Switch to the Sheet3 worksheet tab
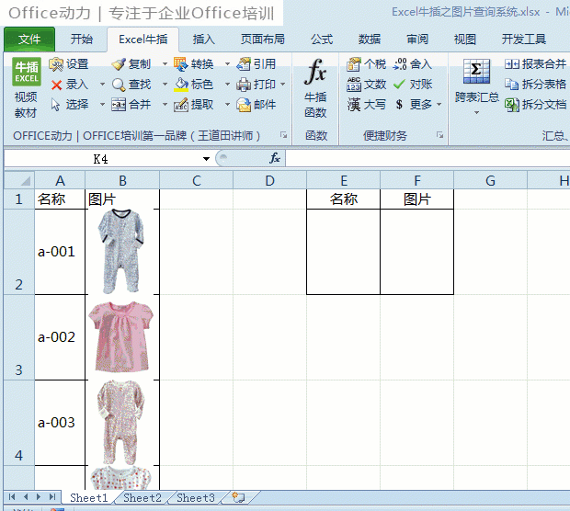This screenshot has height=511, width=570. pyautogui.click(x=196, y=497)
